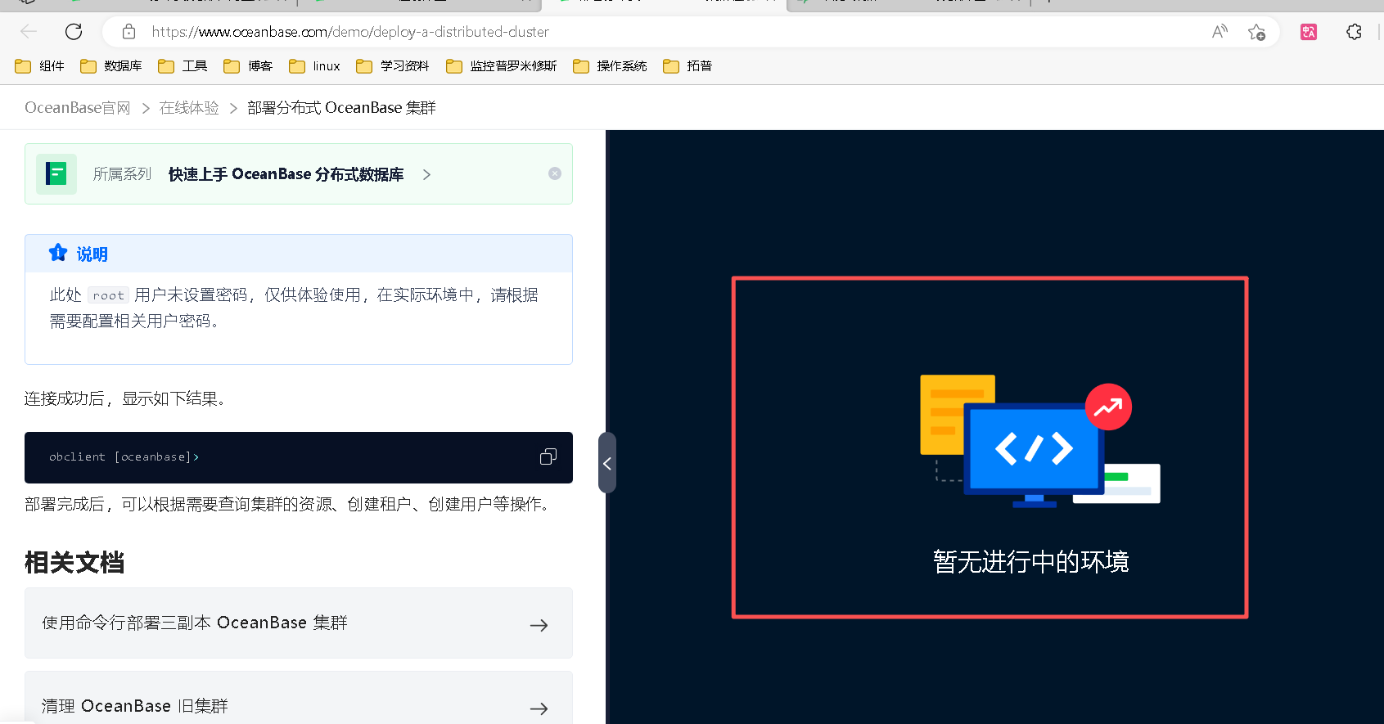The height and width of the screenshot is (724, 1384).
Task: Open the browser extensions puzzle icon
Action: pos(1354,32)
